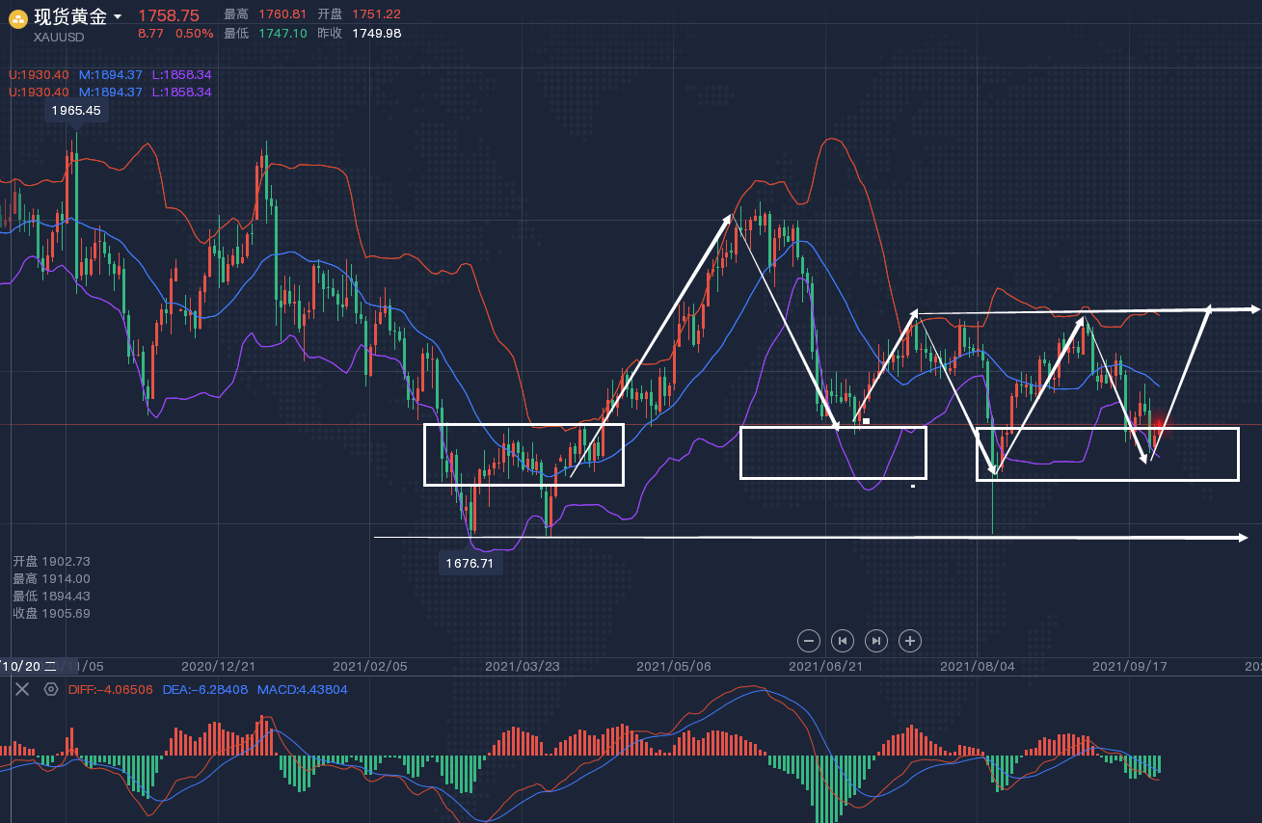Click top-row Bollinger upper band U:1930.40 label
This screenshot has height=823, width=1262.
[39, 74]
